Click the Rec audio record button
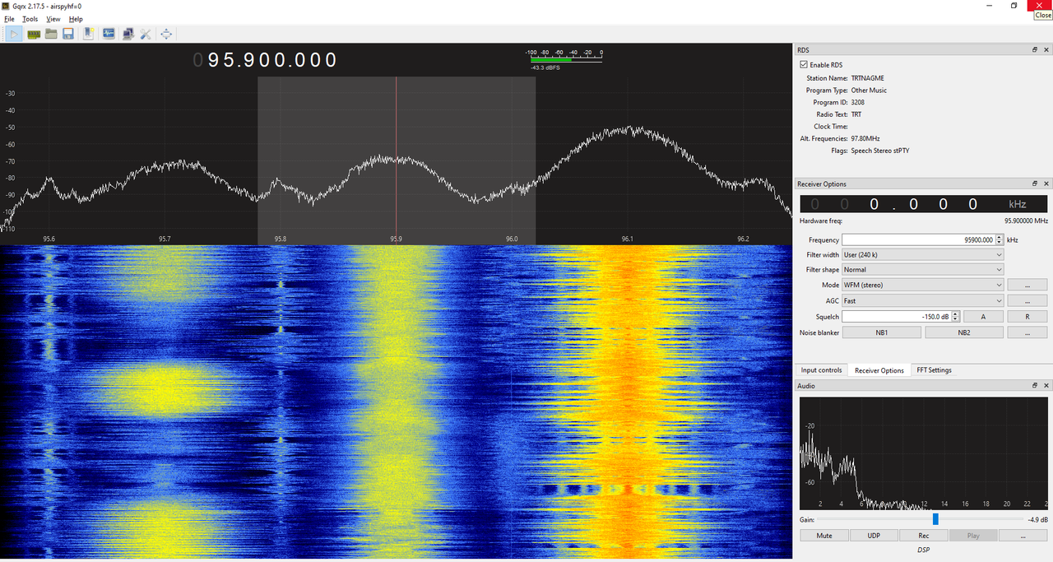This screenshot has height=562, width=1053. [924, 536]
